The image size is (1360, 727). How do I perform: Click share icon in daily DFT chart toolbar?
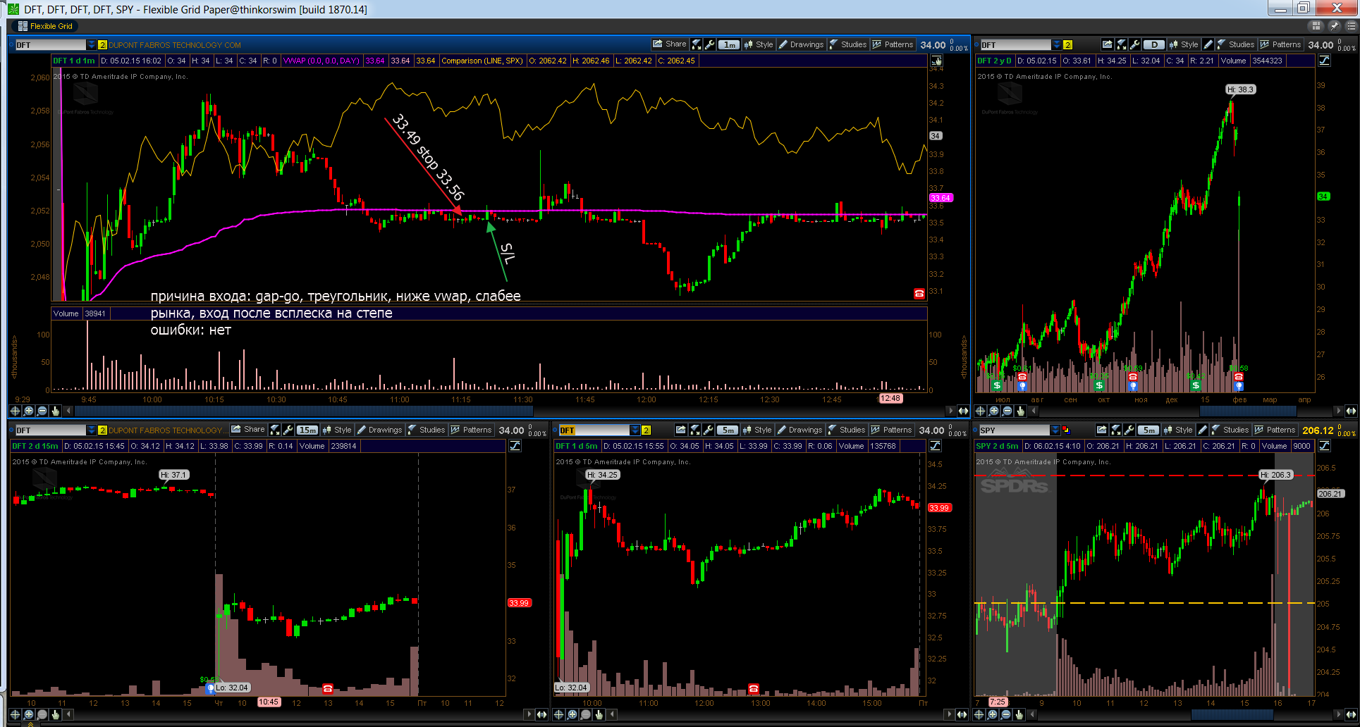click(x=1107, y=44)
